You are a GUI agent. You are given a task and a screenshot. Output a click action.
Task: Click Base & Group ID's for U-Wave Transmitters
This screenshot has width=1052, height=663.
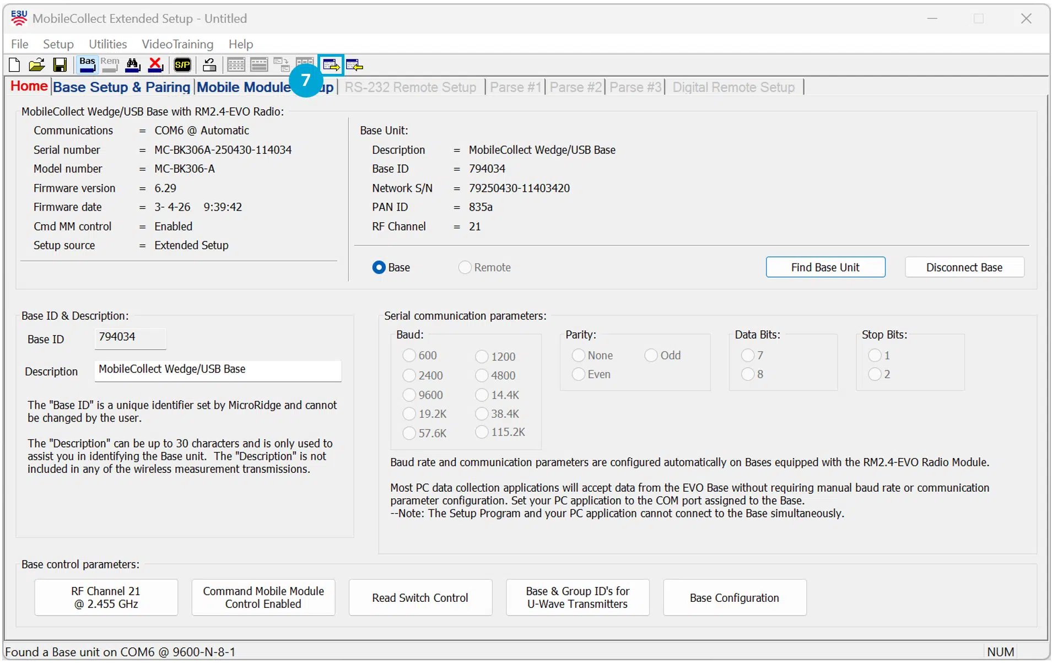coord(578,597)
